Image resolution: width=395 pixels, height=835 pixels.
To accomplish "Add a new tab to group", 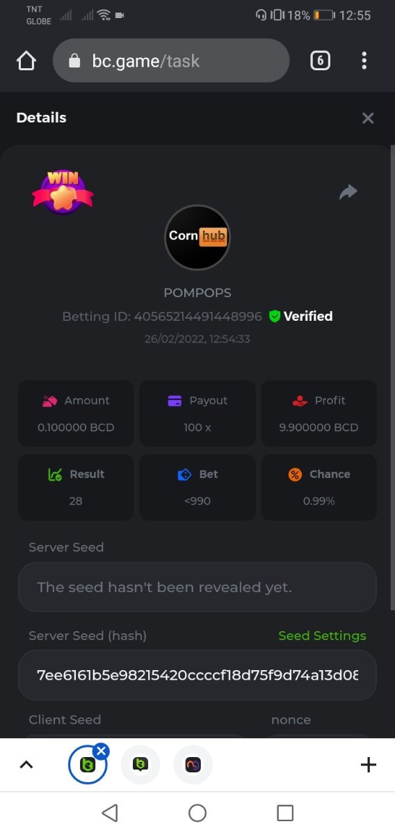I will click(369, 765).
